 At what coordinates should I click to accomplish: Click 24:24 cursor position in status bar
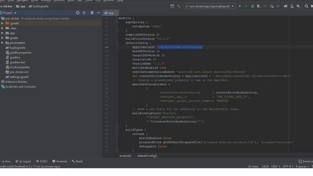click(x=265, y=166)
